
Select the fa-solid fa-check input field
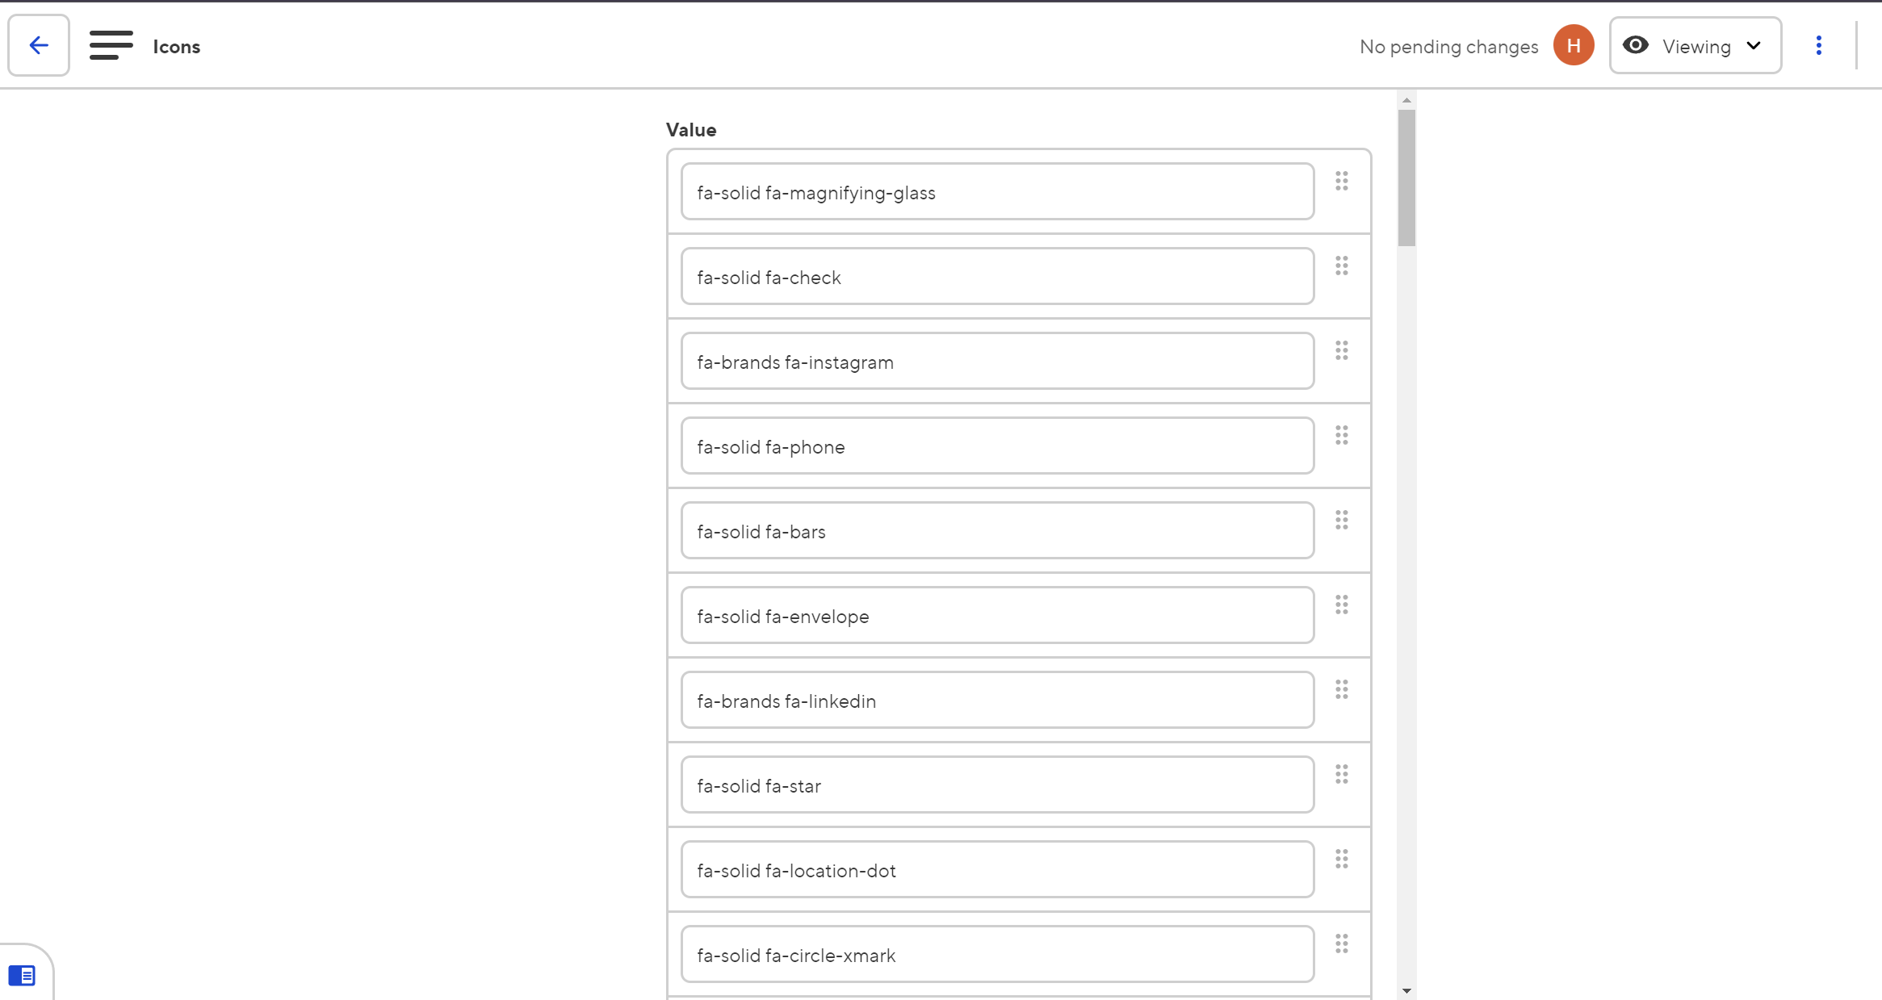tap(995, 276)
